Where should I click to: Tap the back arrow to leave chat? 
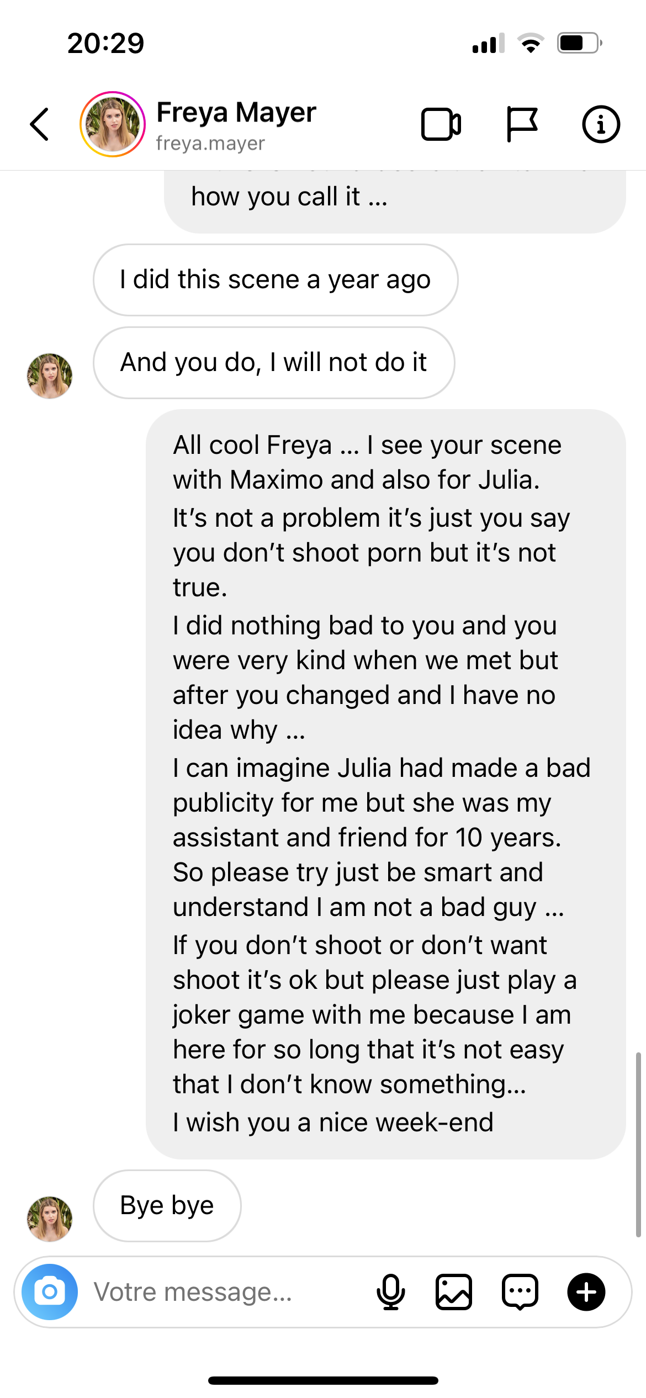click(x=40, y=124)
